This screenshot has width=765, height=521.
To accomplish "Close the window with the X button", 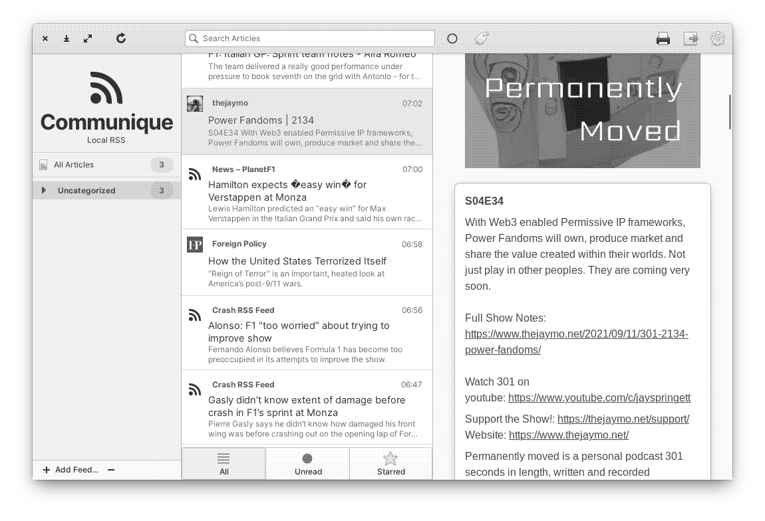I will tap(45, 39).
